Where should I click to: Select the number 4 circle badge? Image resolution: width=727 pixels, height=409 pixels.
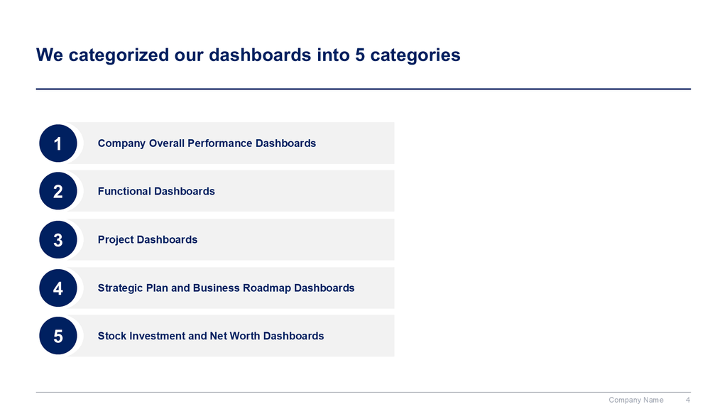(x=58, y=288)
